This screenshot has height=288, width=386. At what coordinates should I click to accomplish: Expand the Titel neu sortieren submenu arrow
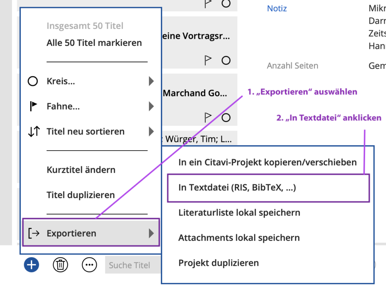(151, 131)
